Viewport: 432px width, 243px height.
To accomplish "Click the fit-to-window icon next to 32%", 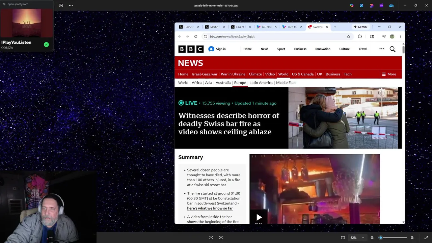I will point(343,238).
